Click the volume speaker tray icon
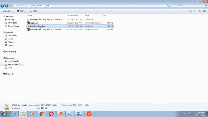The width and height of the screenshot is (208, 117). point(192,114)
